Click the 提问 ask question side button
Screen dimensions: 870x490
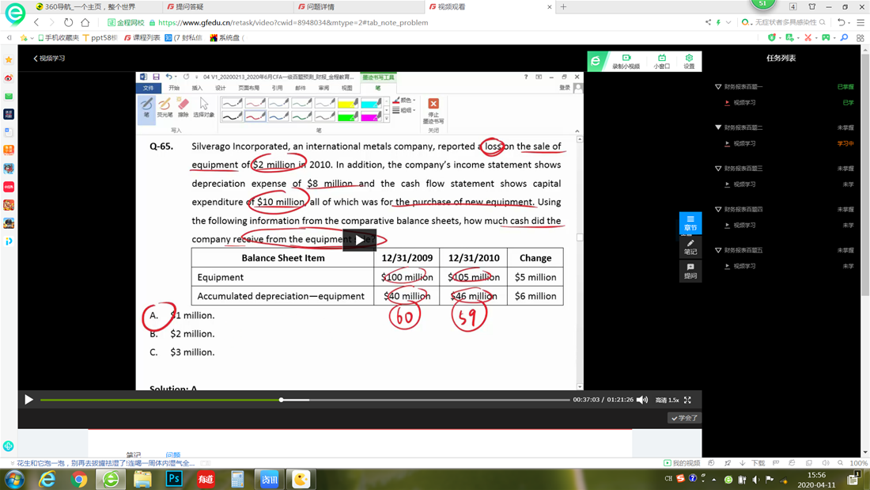(690, 271)
